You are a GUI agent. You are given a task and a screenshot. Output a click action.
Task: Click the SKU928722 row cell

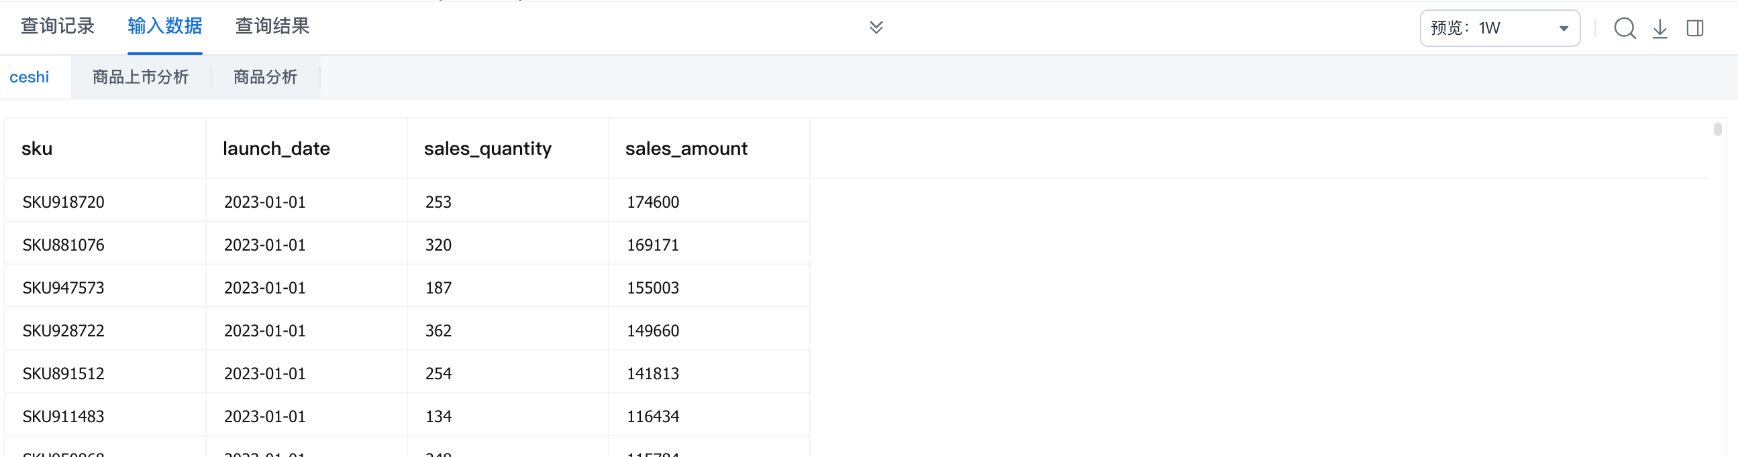point(64,331)
